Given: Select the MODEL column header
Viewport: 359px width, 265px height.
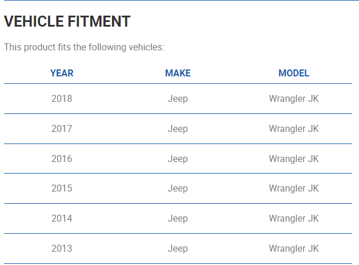Looking at the screenshot, I should 293,73.
